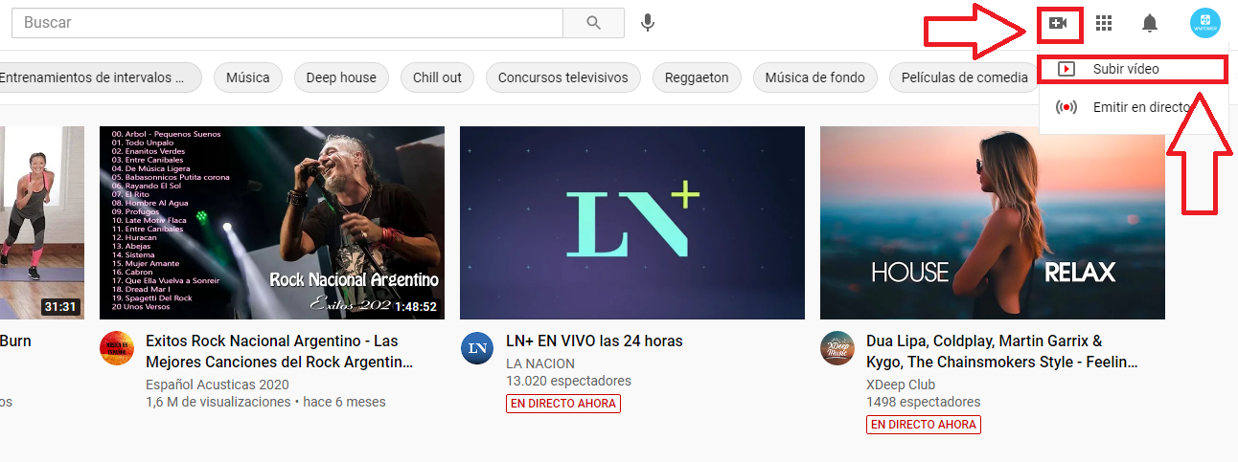1238x462 pixels.
Task: Open the notifications bell
Action: pyautogui.click(x=1150, y=23)
